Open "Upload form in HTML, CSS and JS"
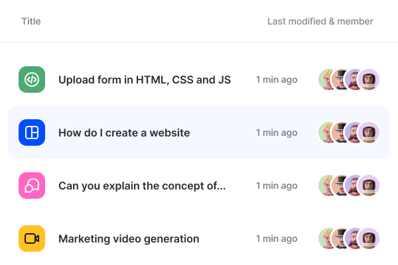Image resolution: width=398 pixels, height=265 pixels. [145, 79]
